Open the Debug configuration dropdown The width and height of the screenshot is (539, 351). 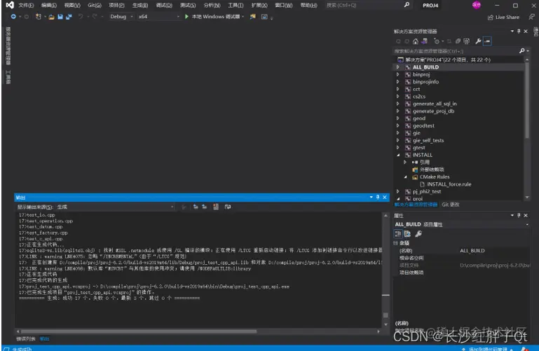121,17
